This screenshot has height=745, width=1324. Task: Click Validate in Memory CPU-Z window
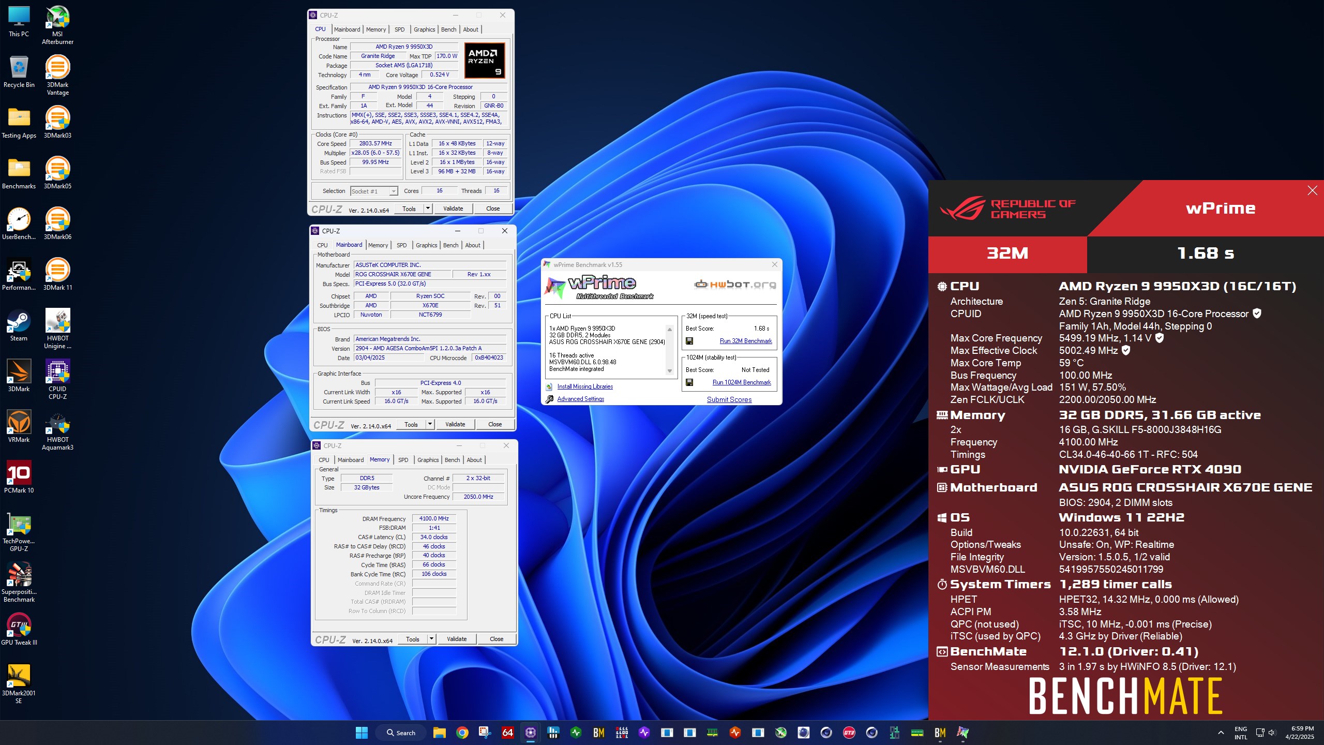pos(457,639)
